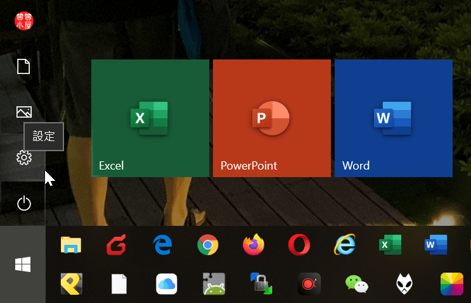Open the blank white document icon in taskbar
The image size is (471, 303).
pyautogui.click(x=119, y=284)
